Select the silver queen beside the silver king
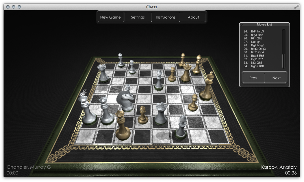This screenshot has width=304, height=182. pos(106,112)
